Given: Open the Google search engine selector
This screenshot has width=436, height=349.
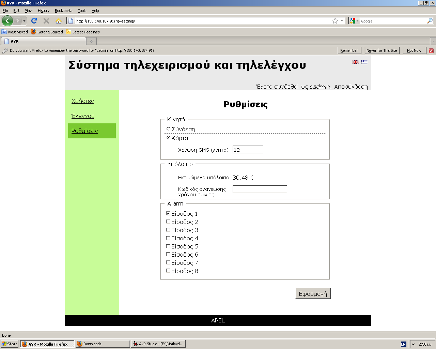Looking at the screenshot, I should pyautogui.click(x=354, y=21).
